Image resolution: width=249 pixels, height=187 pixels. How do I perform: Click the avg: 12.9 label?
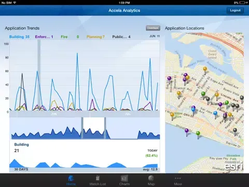[150, 169]
